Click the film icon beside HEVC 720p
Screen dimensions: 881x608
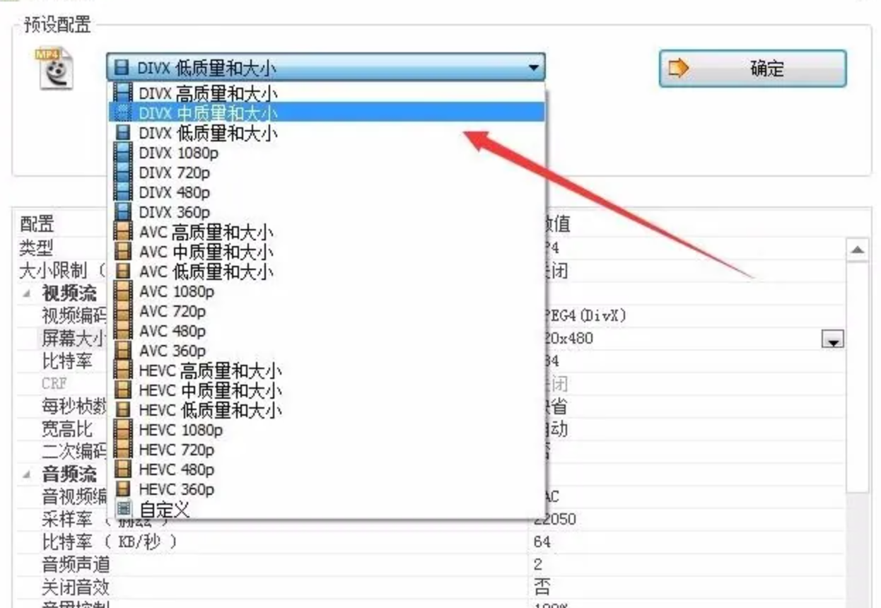[x=123, y=449]
